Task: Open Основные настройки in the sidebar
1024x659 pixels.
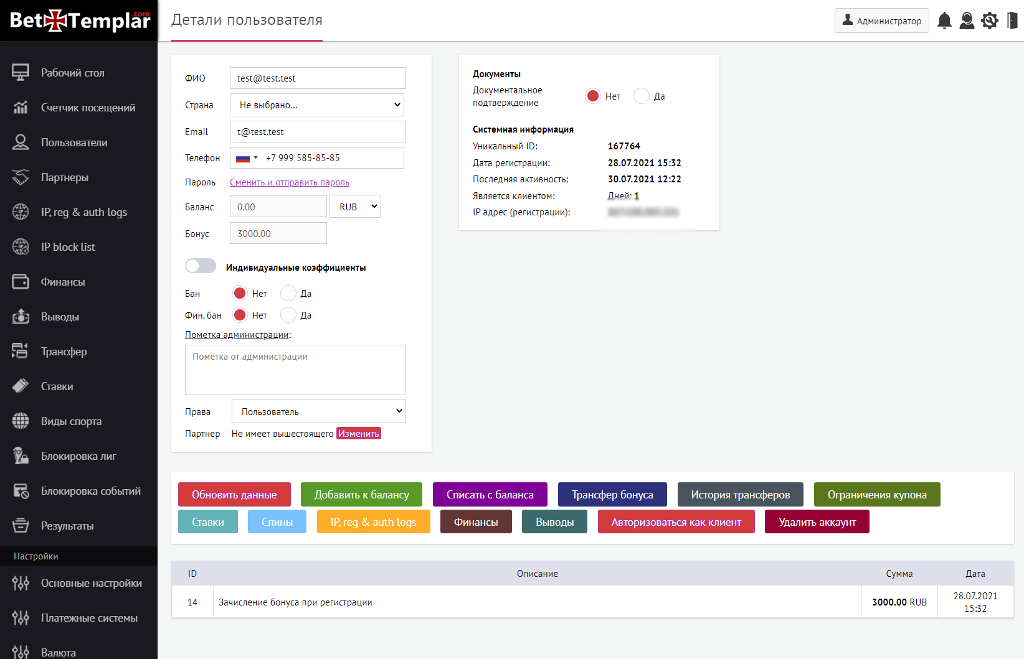Action: click(x=91, y=583)
